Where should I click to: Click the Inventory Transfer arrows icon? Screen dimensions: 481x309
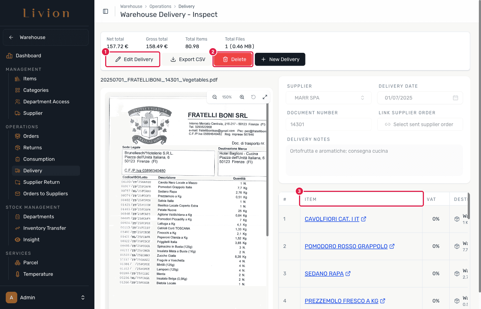(17, 228)
